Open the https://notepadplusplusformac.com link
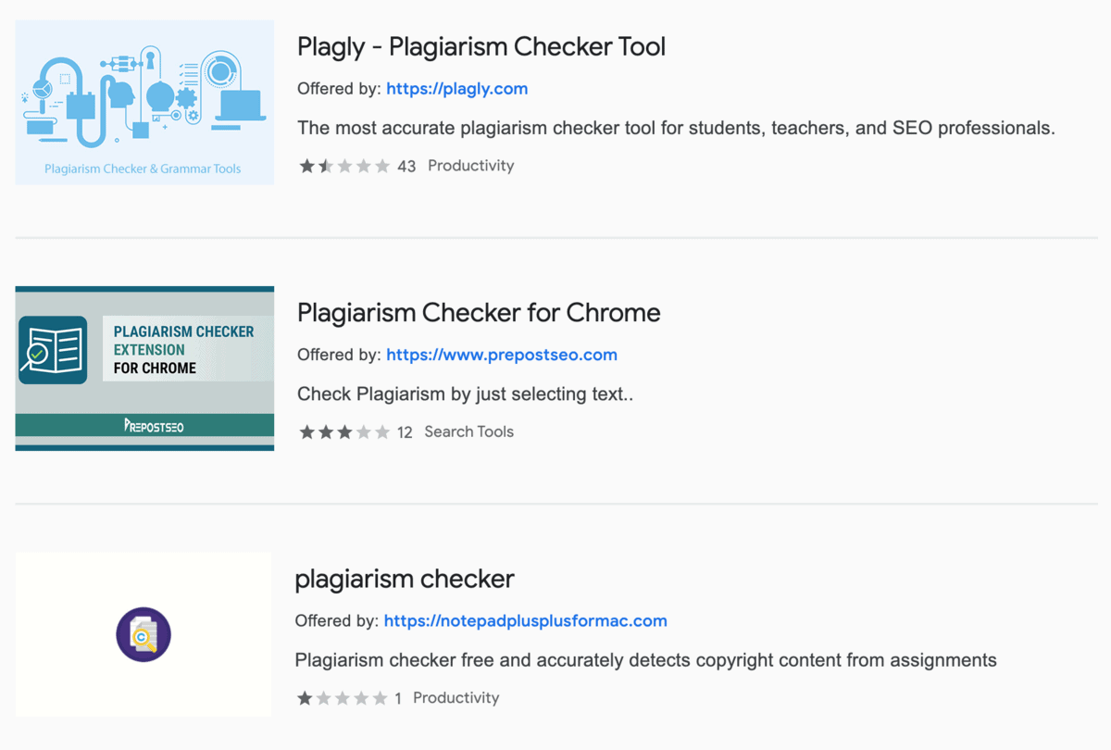 tap(525, 620)
